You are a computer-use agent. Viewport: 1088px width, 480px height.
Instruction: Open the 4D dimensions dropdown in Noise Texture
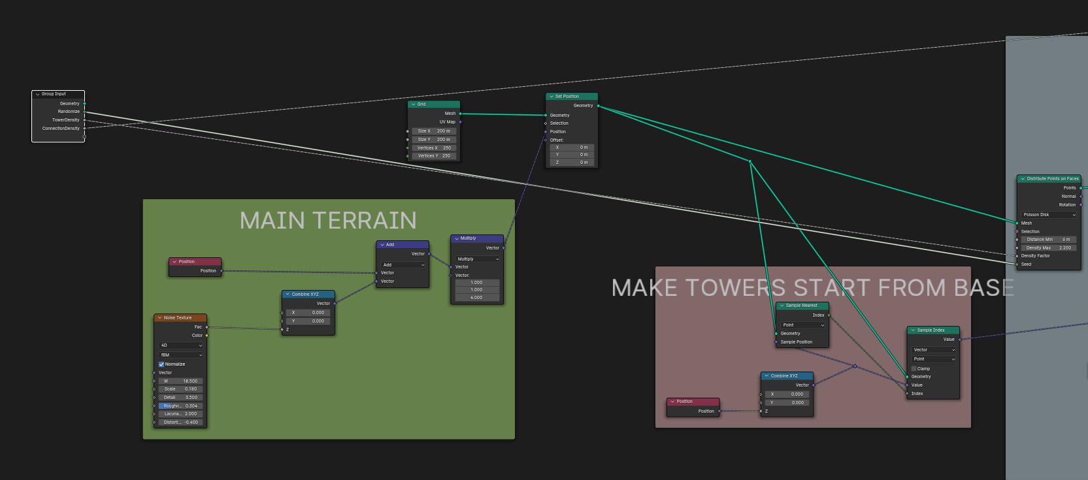(x=181, y=345)
